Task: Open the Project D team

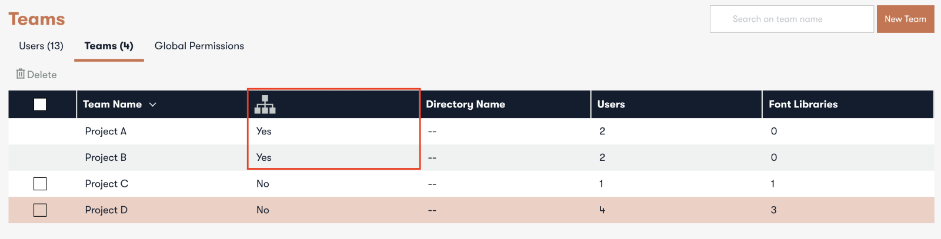Action: (x=106, y=210)
